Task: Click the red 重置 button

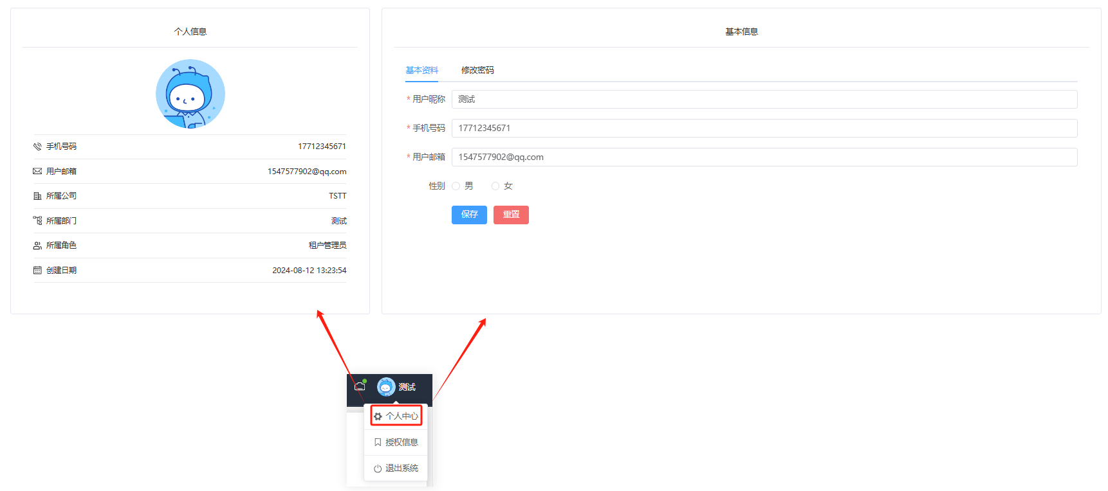Action: pos(511,215)
